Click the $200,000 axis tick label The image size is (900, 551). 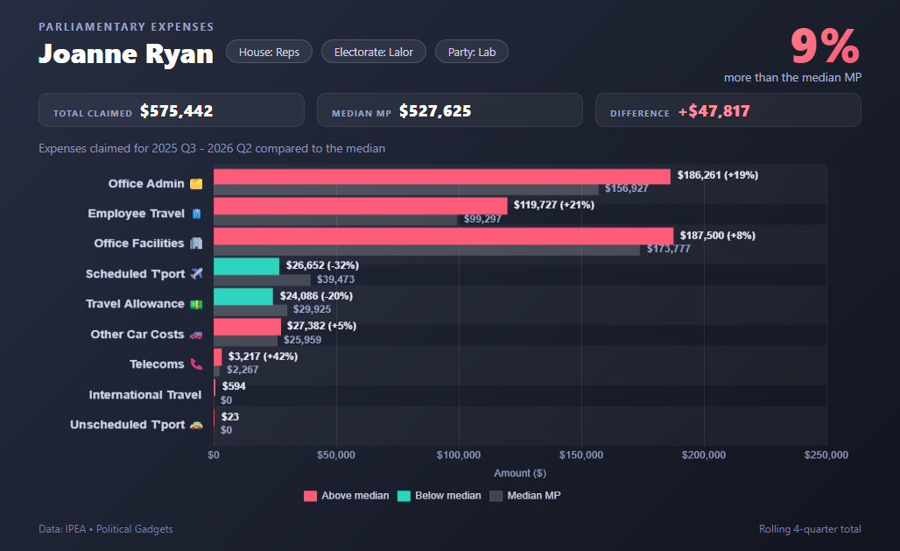pyautogui.click(x=704, y=455)
